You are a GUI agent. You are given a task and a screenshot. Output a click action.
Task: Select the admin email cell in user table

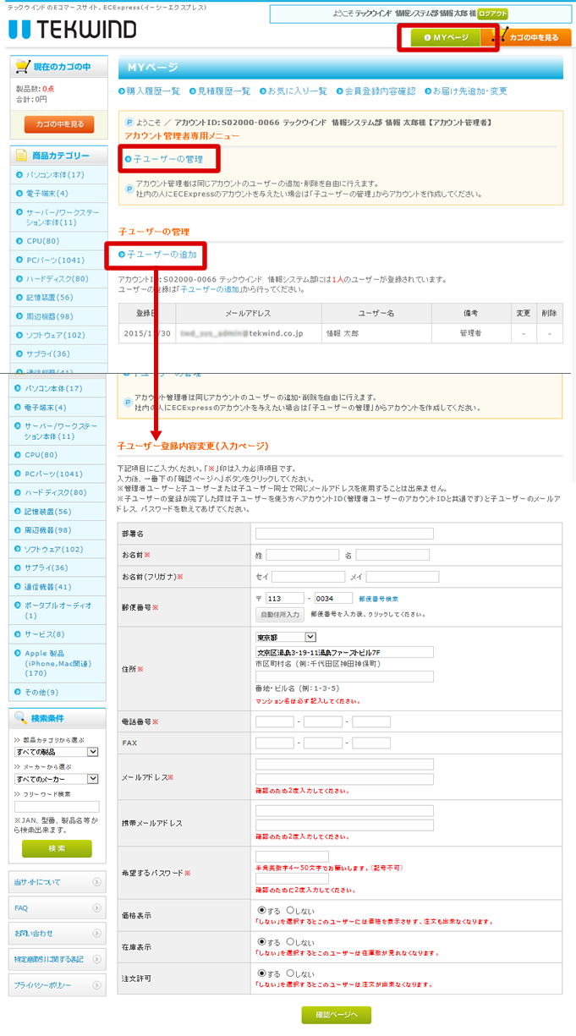click(x=247, y=333)
